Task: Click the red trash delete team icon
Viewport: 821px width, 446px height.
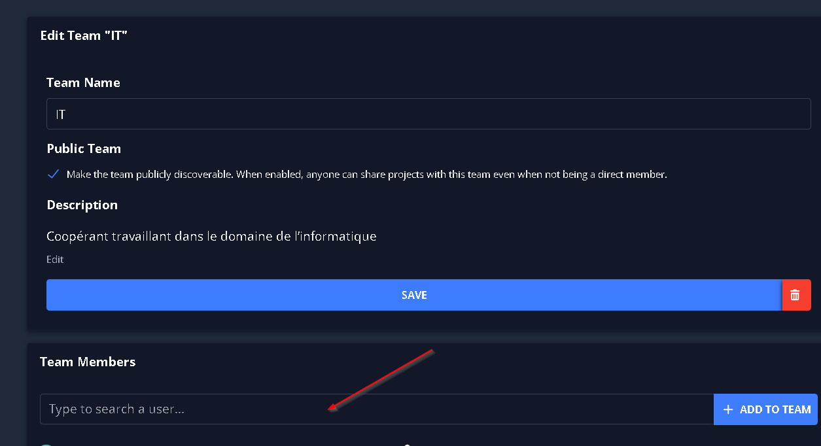Action: pos(795,295)
